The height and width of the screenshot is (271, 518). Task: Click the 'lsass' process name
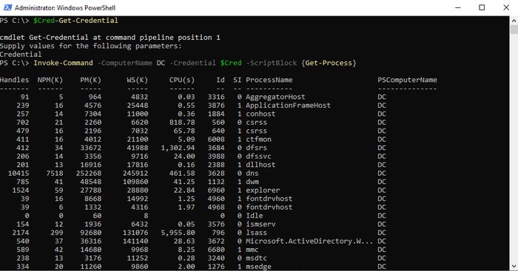[256, 233]
